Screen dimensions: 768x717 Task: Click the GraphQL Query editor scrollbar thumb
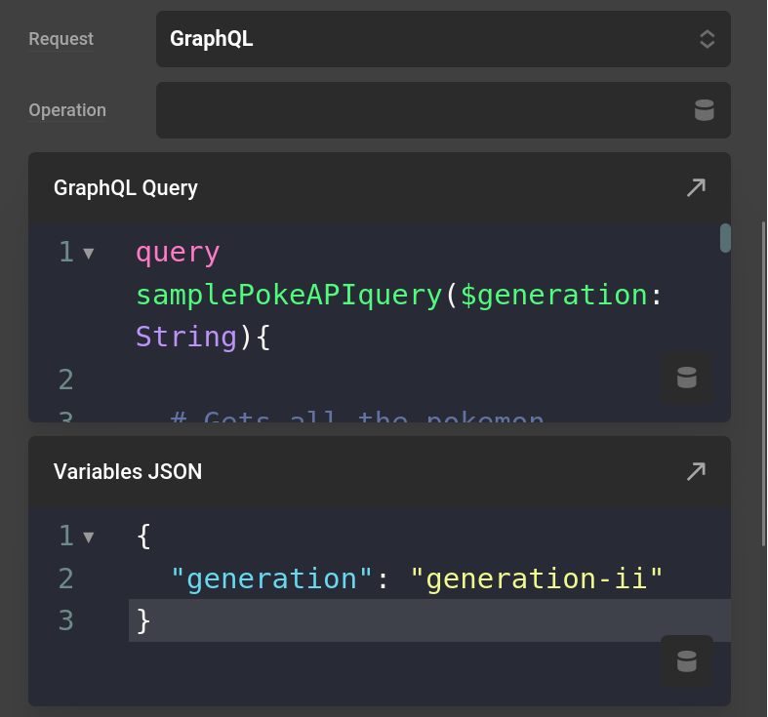[725, 238]
